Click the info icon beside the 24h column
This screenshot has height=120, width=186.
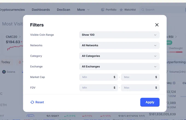pyautogui.click(x=174, y=83)
